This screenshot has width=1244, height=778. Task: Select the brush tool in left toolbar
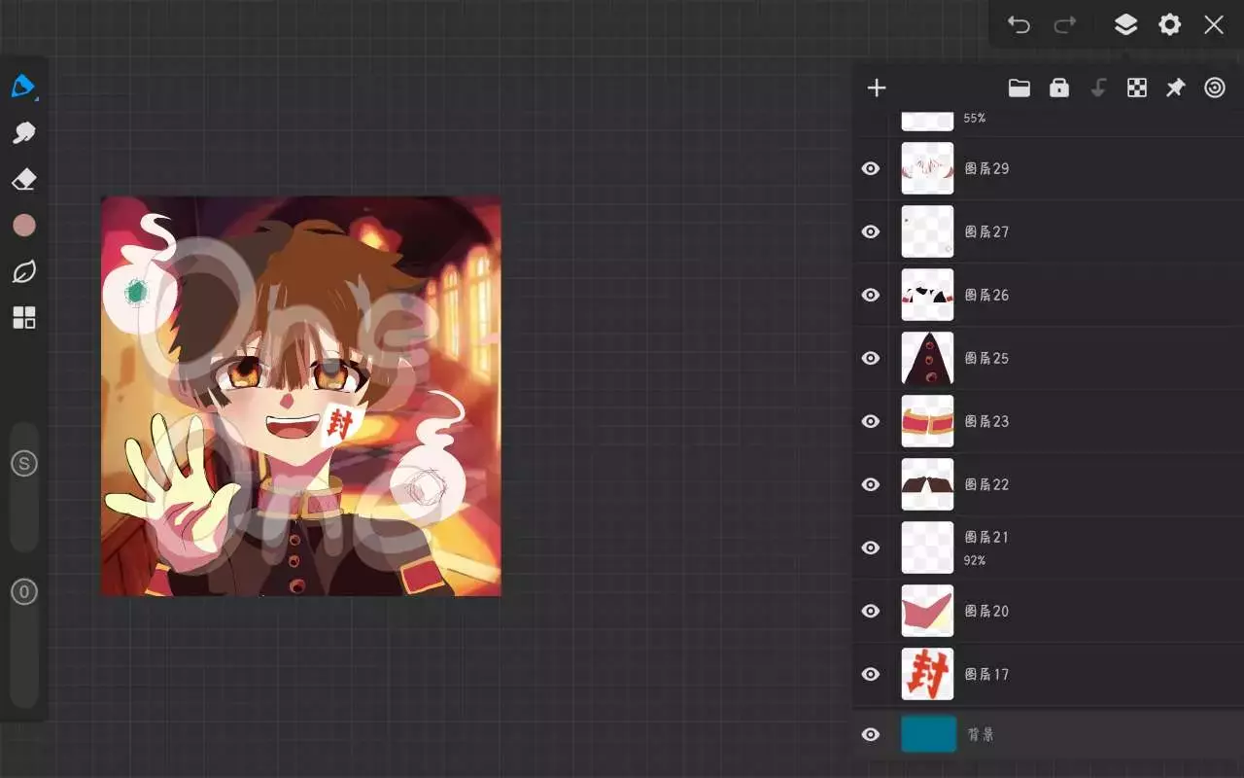point(23,87)
